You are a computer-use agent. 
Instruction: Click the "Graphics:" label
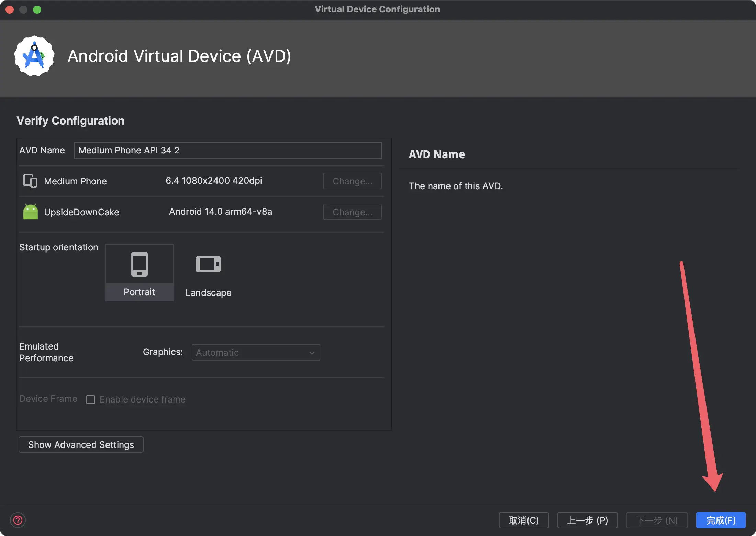(163, 352)
